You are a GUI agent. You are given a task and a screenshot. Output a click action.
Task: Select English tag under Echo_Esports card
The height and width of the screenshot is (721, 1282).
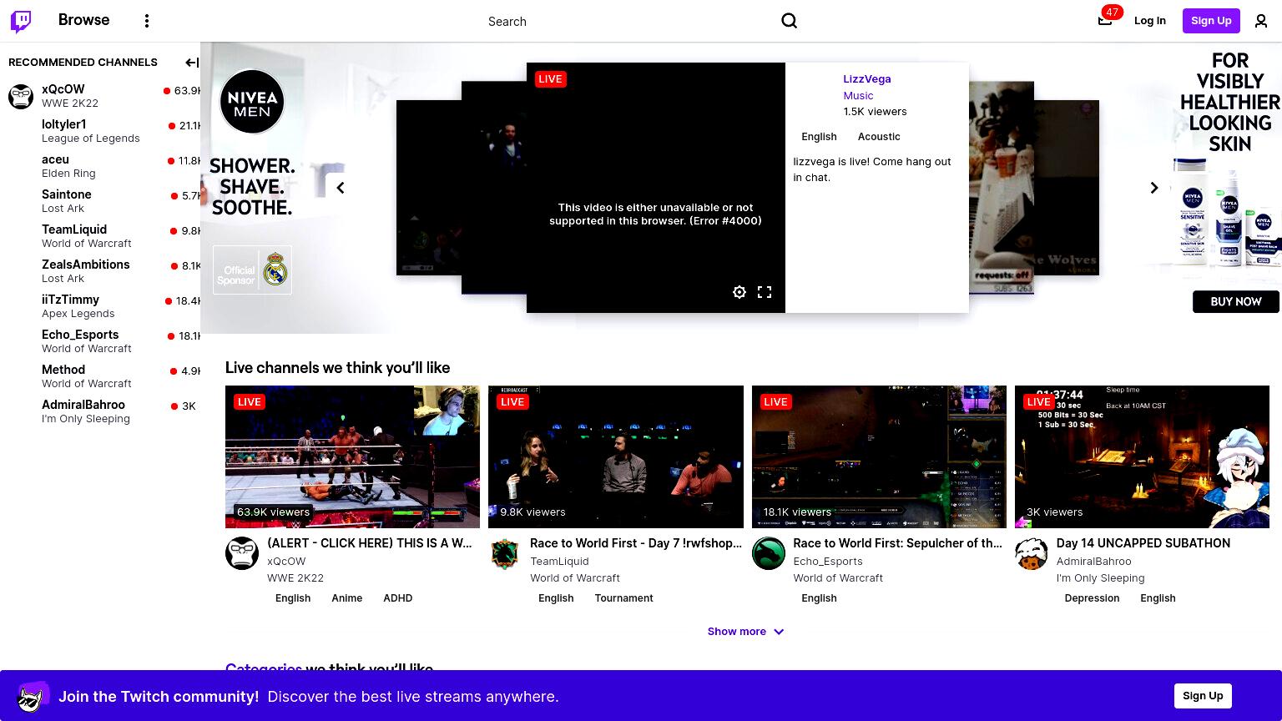tap(819, 598)
